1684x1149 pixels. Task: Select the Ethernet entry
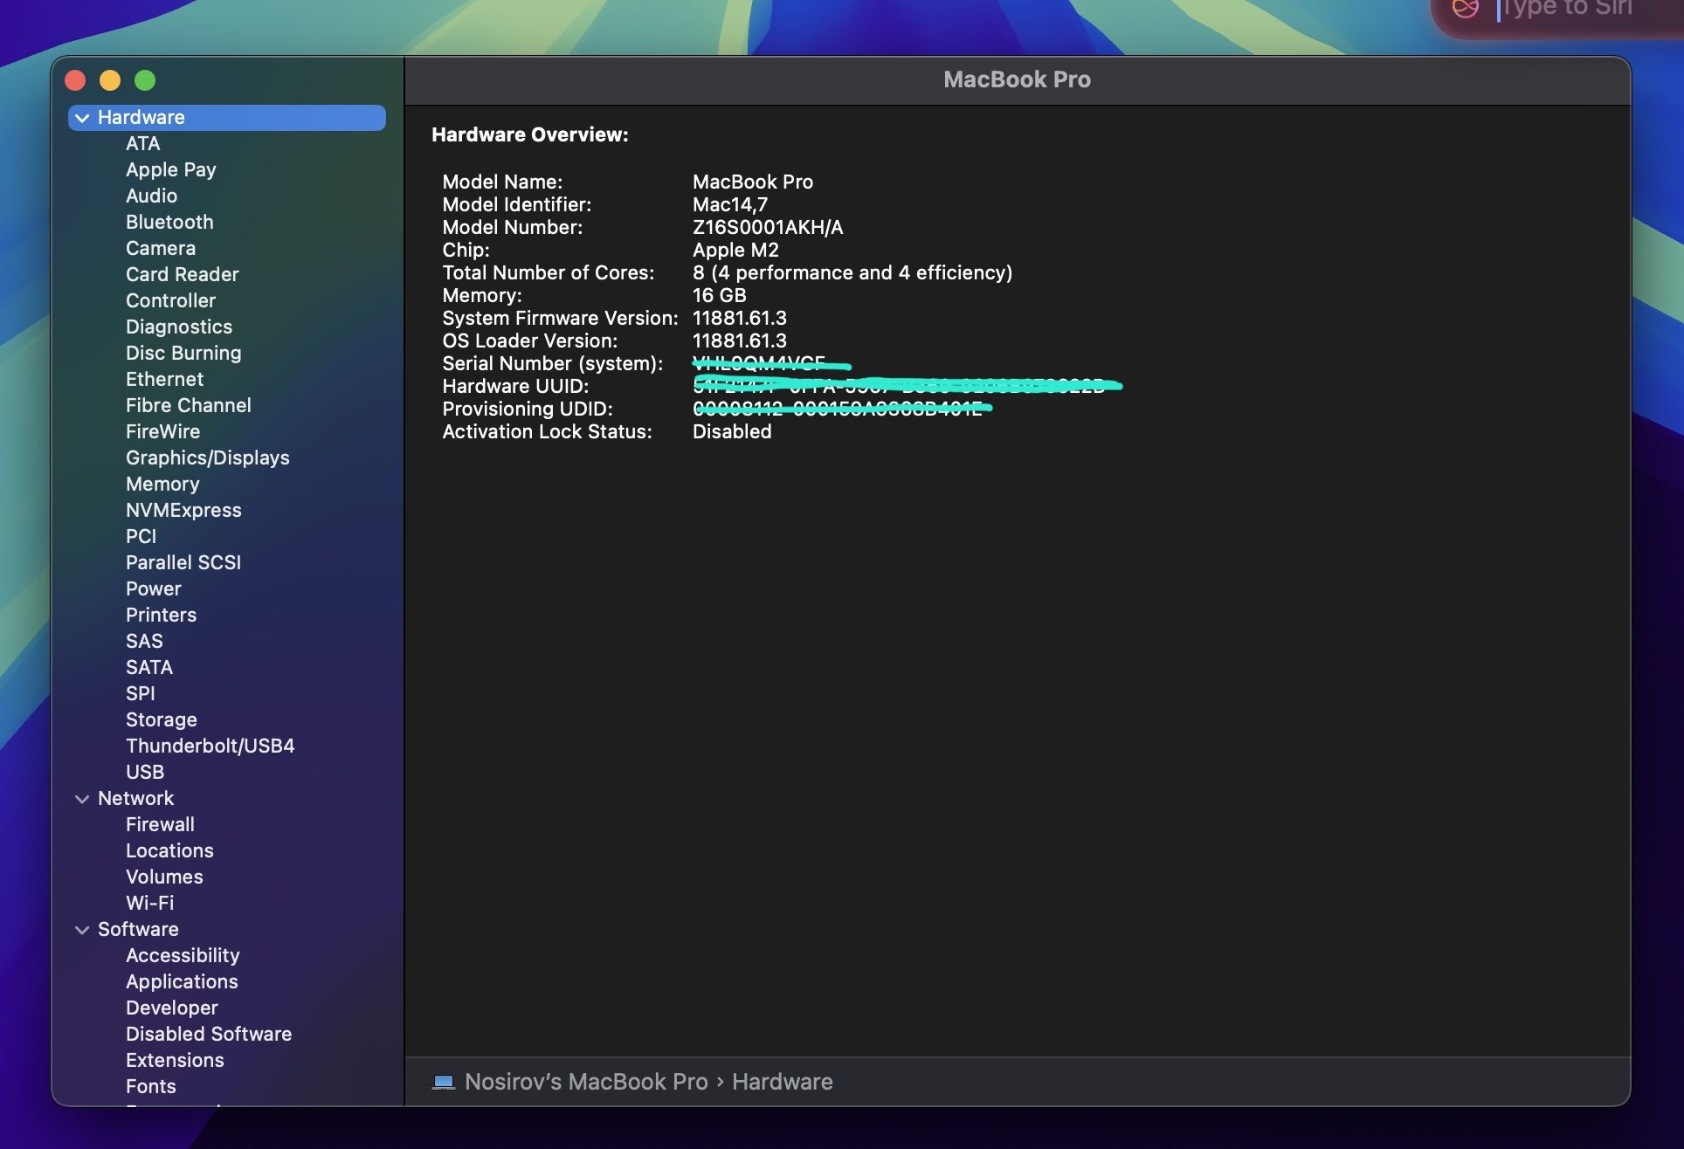(164, 380)
